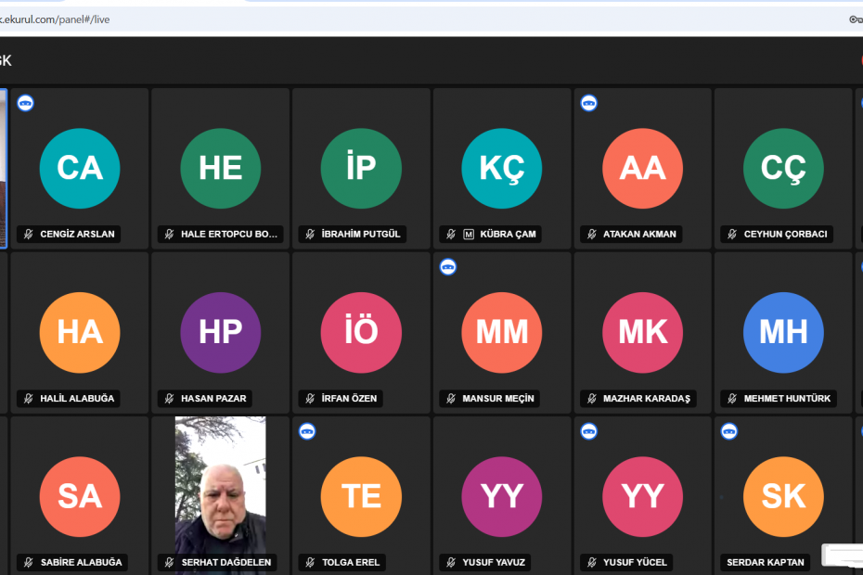The image size is (863, 575).
Task: Click the name label KÜBRA ÇAM
Action: (x=508, y=235)
